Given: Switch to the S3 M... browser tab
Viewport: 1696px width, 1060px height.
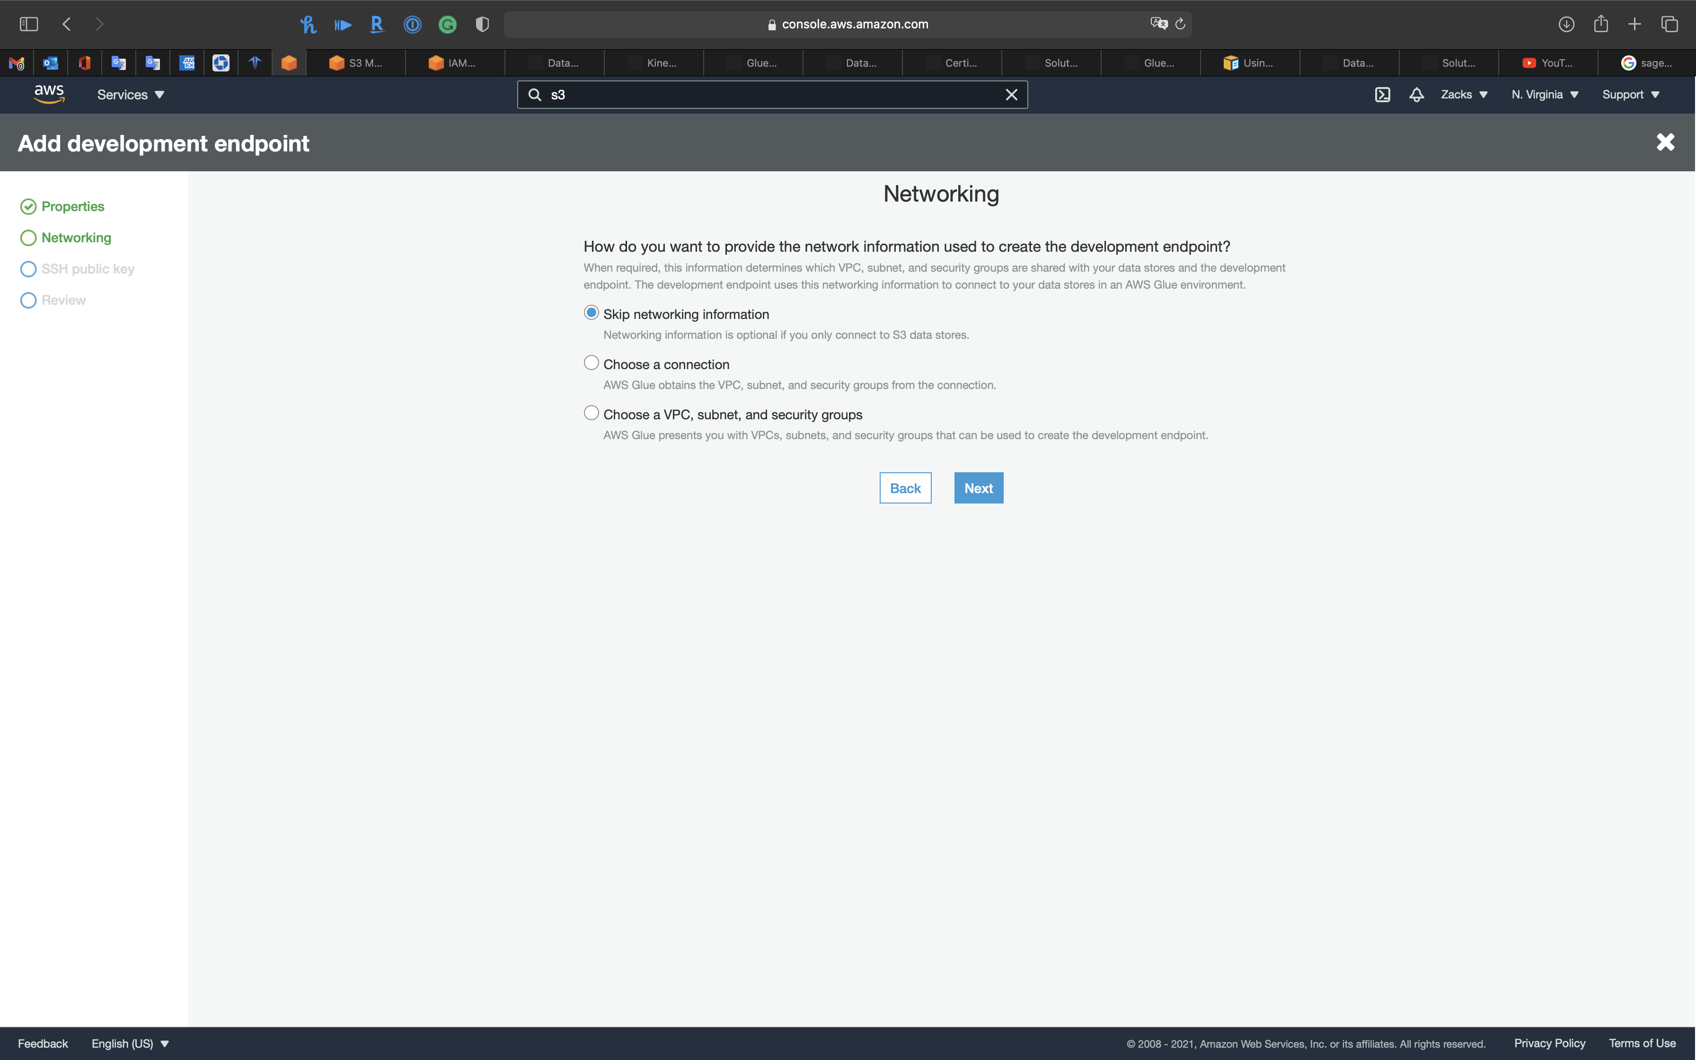Looking at the screenshot, I should click(x=356, y=63).
